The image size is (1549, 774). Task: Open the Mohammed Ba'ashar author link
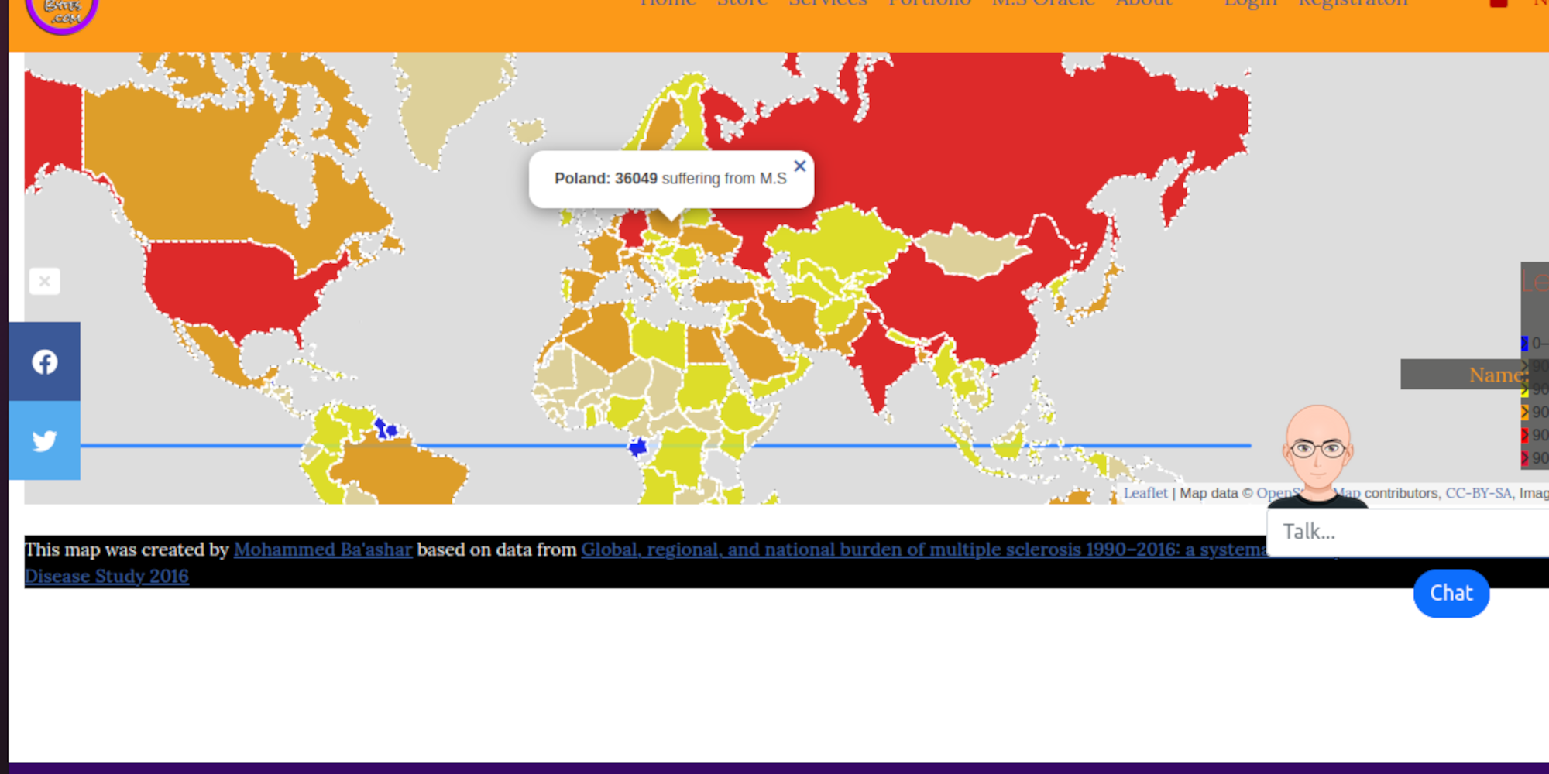[323, 550]
